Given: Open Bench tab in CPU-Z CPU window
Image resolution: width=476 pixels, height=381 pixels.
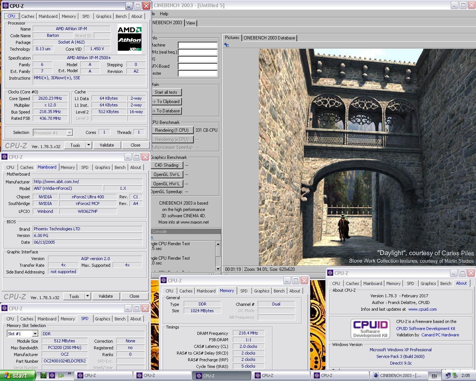Looking at the screenshot, I should tap(121, 16).
